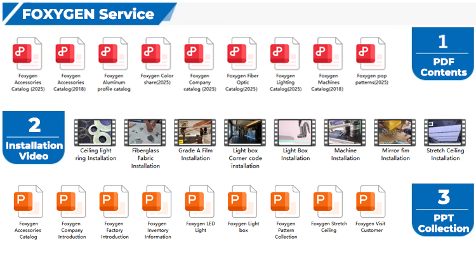The image size is (476, 254).
Task: Open Foxygen Stretch Ceiling PPT file
Action: click(329, 201)
